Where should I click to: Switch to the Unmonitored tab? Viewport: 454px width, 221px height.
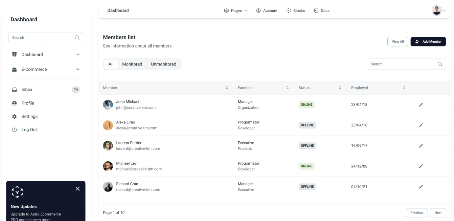[x=164, y=64]
